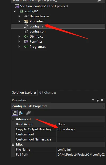This screenshot has height=165, width=106.
Task: Open Property Pages wrench icon
Action: (x=28, y=113)
